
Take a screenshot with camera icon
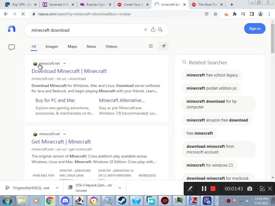coord(250,189)
